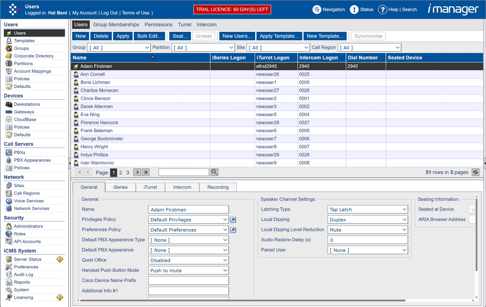Click inside the Cisco Device Name Prefix field

(188, 280)
